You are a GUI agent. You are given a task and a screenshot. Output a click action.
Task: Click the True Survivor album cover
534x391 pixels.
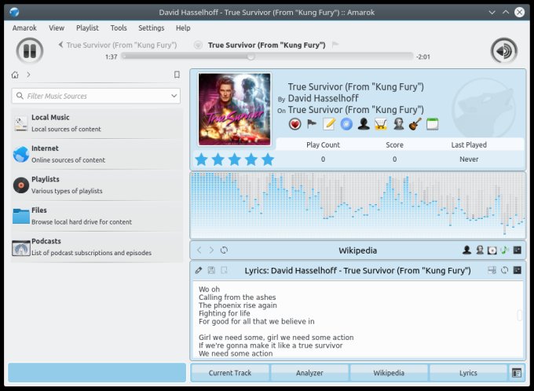point(235,109)
